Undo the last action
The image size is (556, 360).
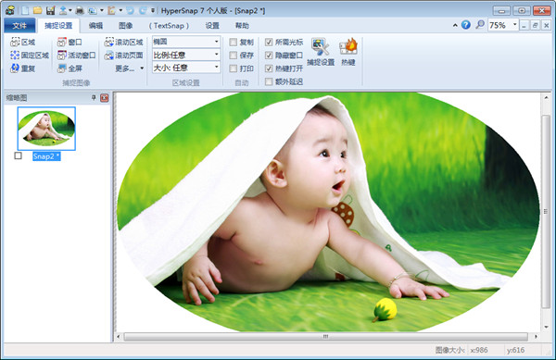point(130,10)
